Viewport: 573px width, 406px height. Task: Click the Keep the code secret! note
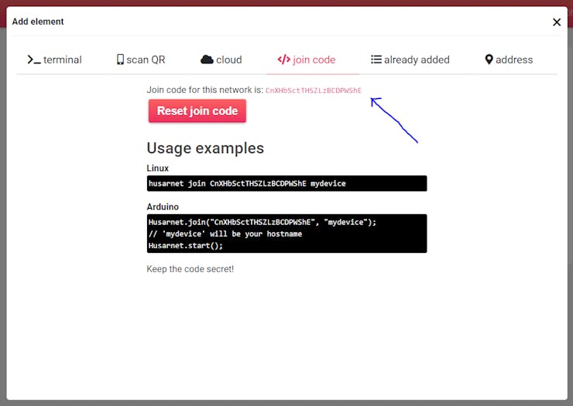coord(190,269)
